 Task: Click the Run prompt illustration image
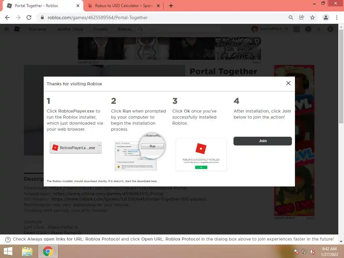tap(140, 152)
